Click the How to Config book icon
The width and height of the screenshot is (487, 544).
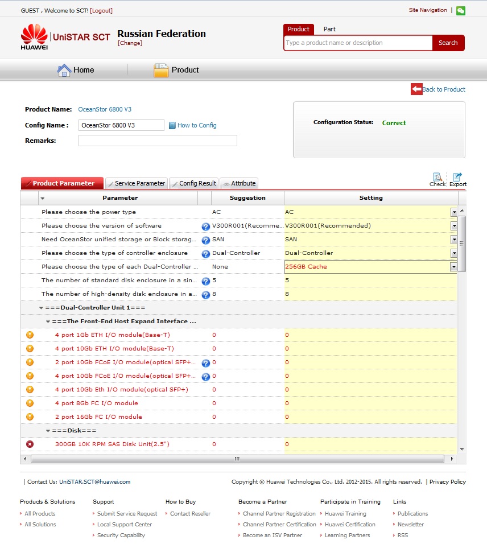click(172, 126)
